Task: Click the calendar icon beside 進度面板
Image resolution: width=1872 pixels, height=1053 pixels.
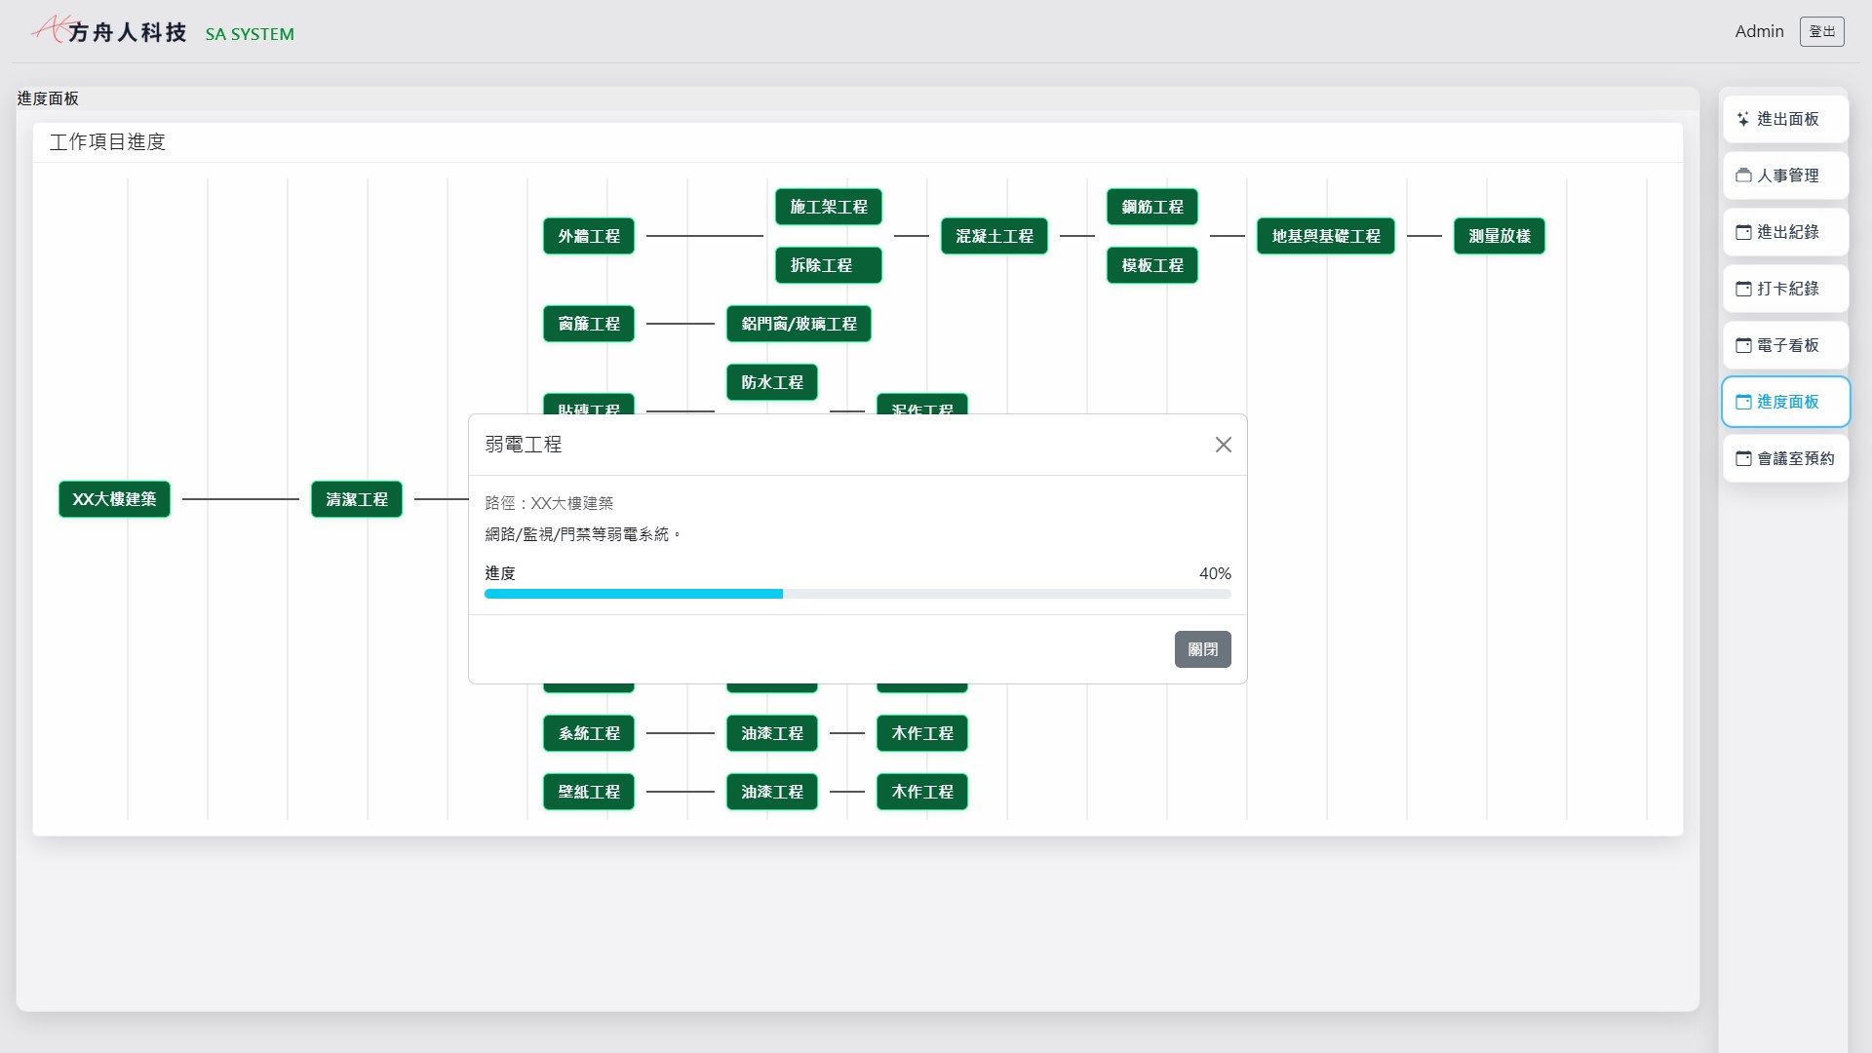Action: click(x=1743, y=402)
